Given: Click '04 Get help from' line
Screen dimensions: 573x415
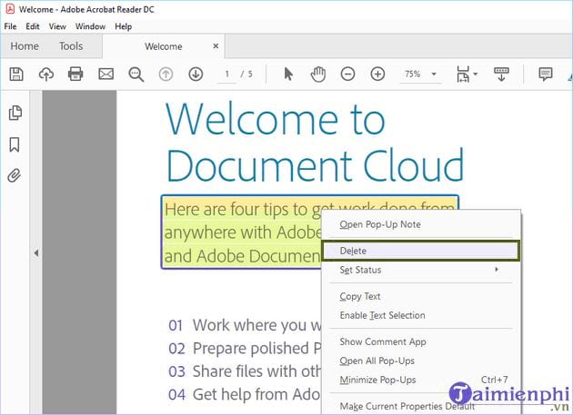Looking at the screenshot, I should point(244,394).
